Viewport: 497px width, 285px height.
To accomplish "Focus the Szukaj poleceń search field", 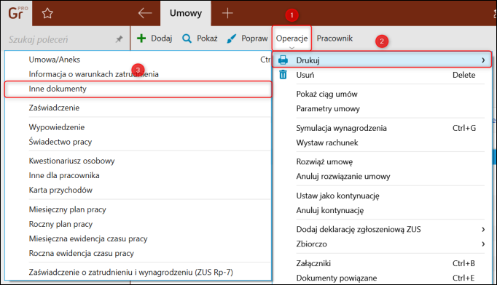I will tap(60, 39).
